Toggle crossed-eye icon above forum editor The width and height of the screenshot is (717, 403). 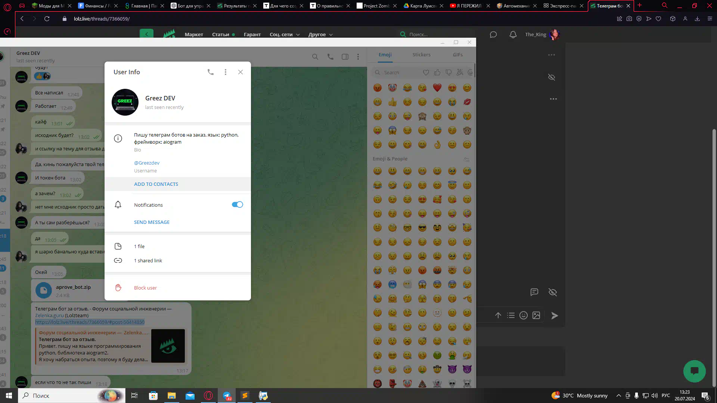[x=553, y=292]
